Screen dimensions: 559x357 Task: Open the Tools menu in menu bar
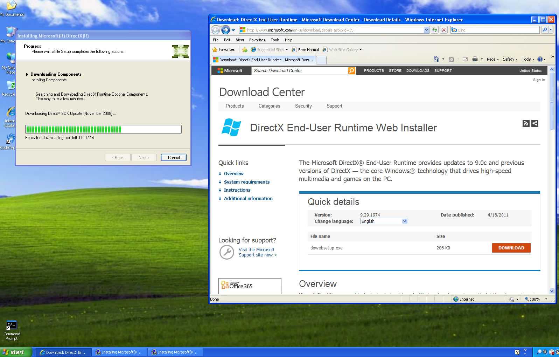point(275,40)
